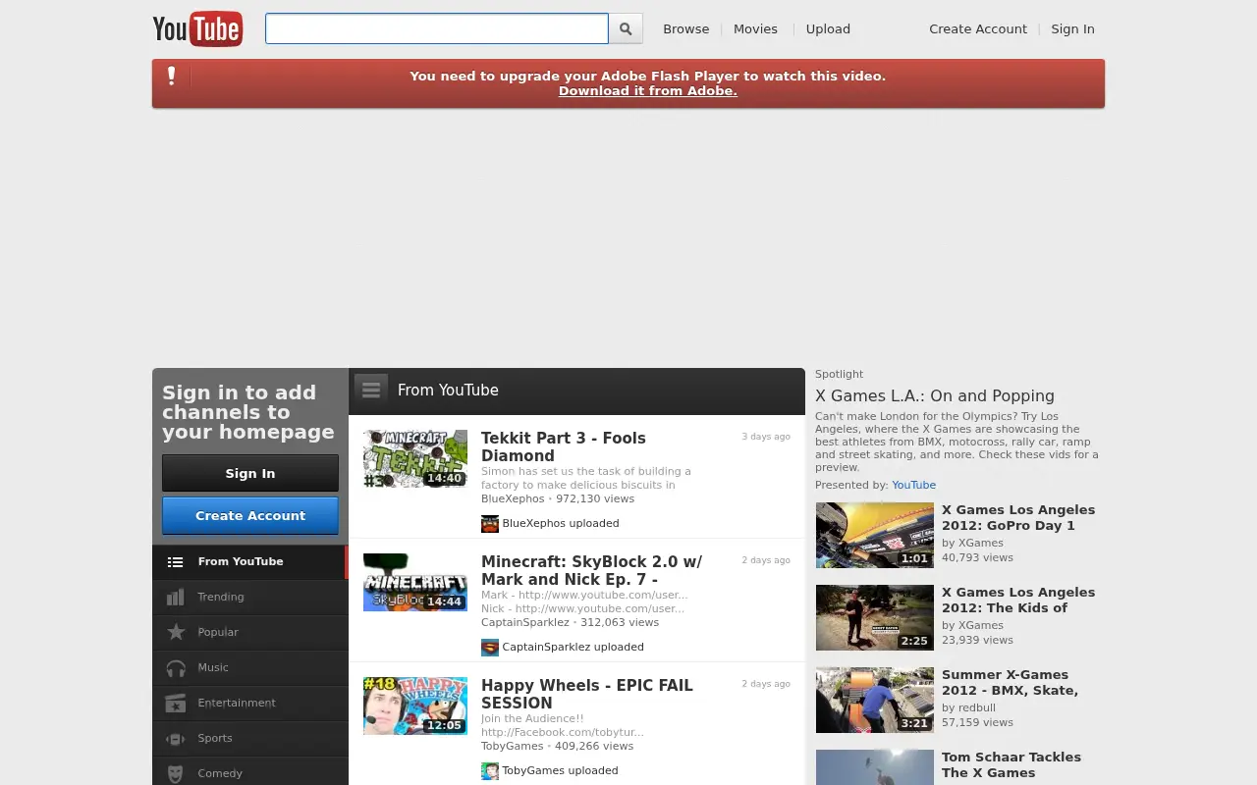The width and height of the screenshot is (1257, 785).
Task: Click the magnifying glass search button
Action: click(x=626, y=28)
